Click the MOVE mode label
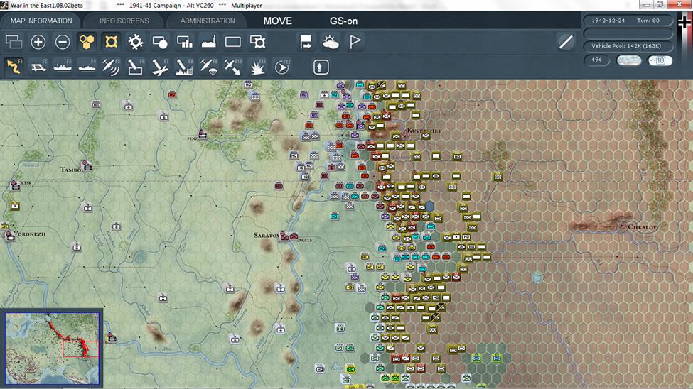 (x=277, y=21)
